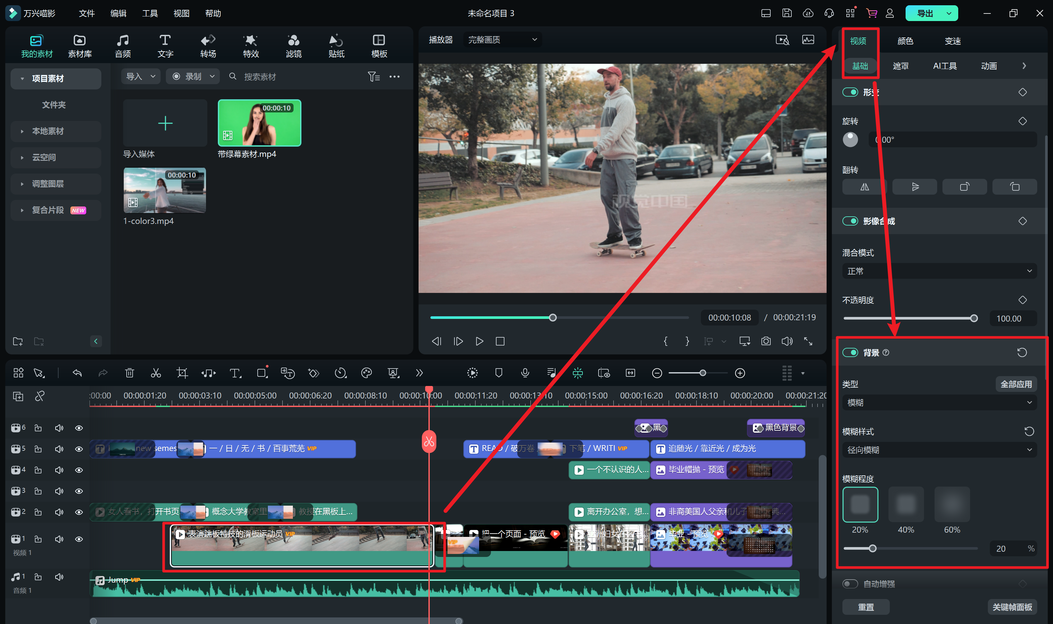Open the speed clock tool in timeline toolbar

(x=340, y=373)
